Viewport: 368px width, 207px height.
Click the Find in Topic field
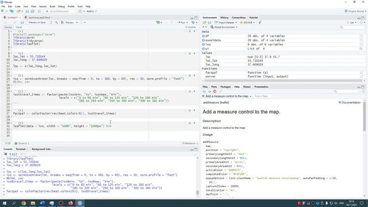(262, 96)
